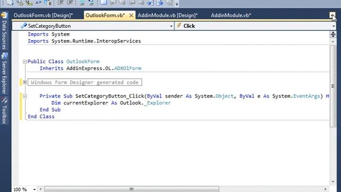The width and height of the screenshot is (341, 192).
Task: Click the text System.Runtime.InteropServices
Action: pos(96,41)
